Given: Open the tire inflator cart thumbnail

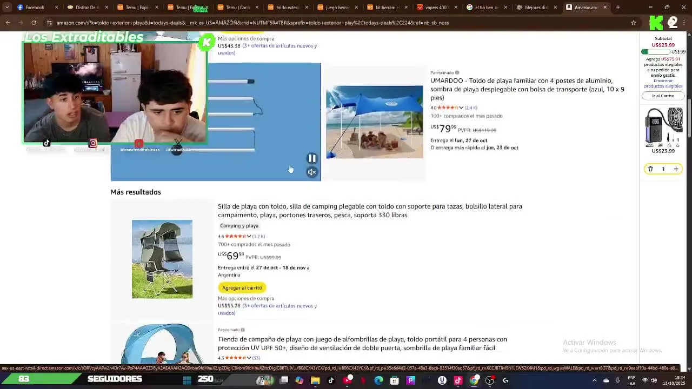Looking at the screenshot, I should [663, 126].
